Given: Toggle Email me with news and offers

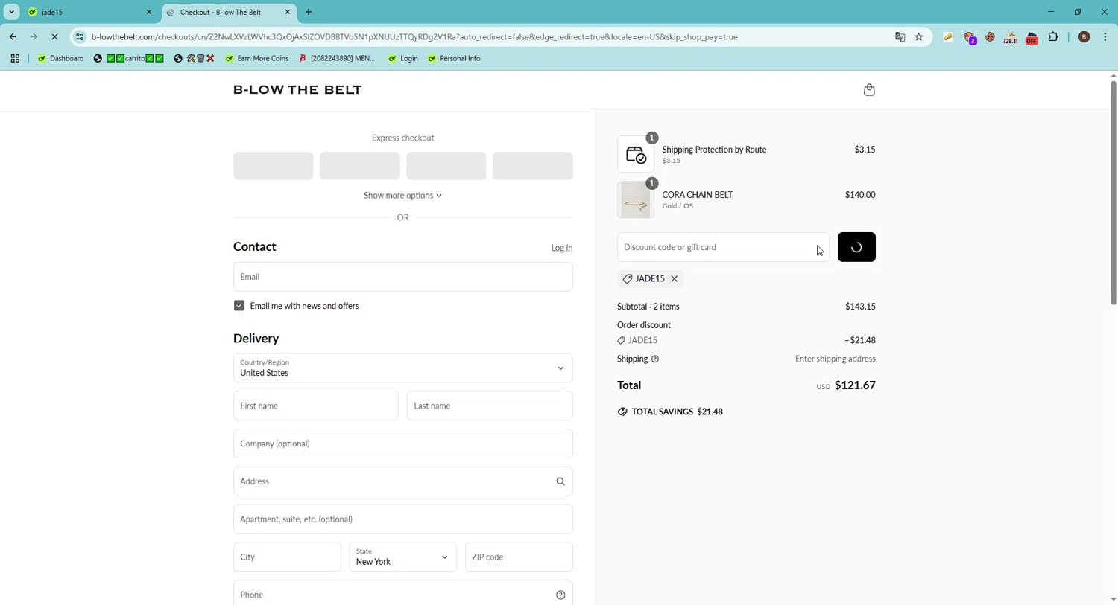Looking at the screenshot, I should click(239, 306).
